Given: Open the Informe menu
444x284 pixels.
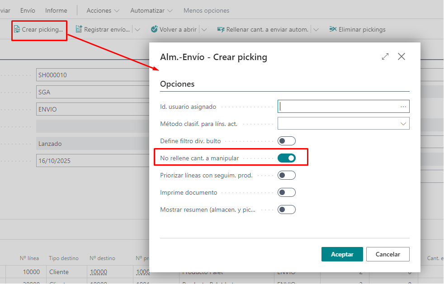Looking at the screenshot, I should (56, 10).
